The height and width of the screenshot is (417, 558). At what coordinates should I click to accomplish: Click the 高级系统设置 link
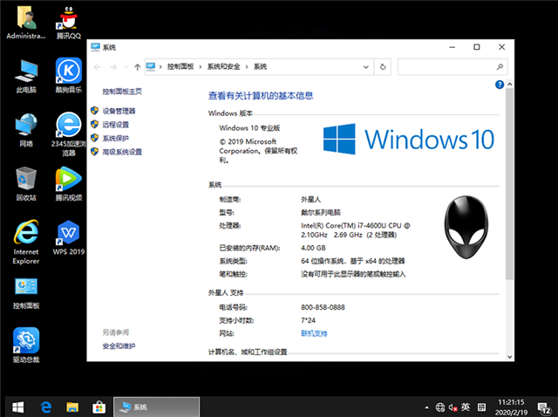pos(121,152)
